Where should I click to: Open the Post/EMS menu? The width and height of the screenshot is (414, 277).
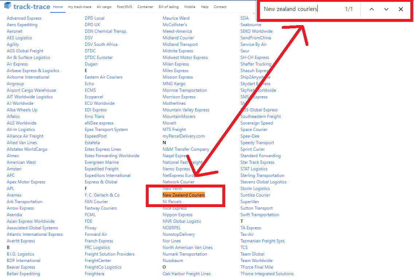pyautogui.click(x=124, y=7)
